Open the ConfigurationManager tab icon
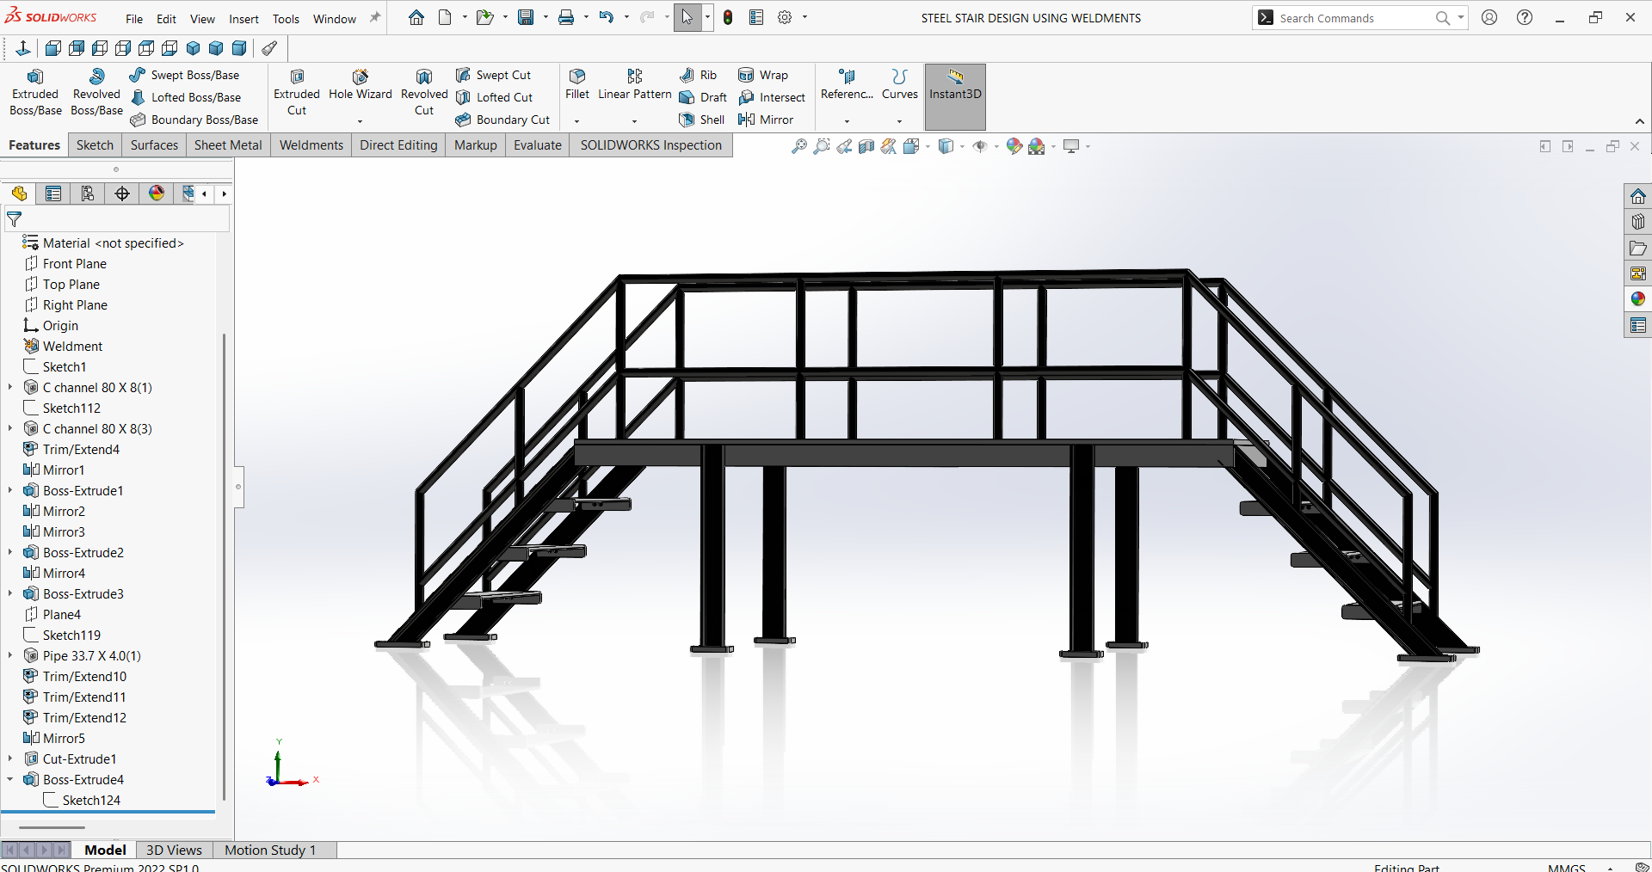 88,193
